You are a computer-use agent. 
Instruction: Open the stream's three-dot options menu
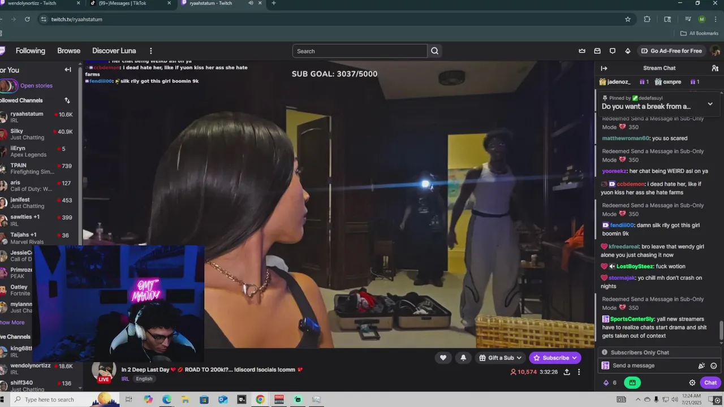point(579,372)
